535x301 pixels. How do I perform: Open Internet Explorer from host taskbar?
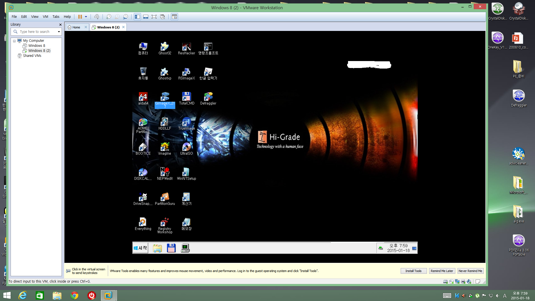23,295
